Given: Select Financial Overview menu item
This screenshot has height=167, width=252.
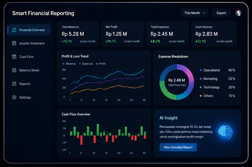Looking at the screenshot, I should pos(29,30).
